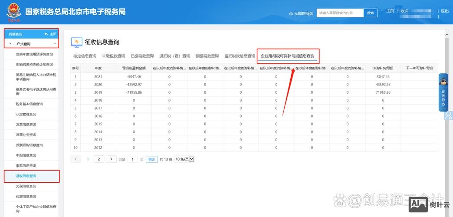Image resolution: width=453 pixels, height=217 pixels.
Task: Click the 下一年可弥补亏损 column header
Action: (420, 68)
